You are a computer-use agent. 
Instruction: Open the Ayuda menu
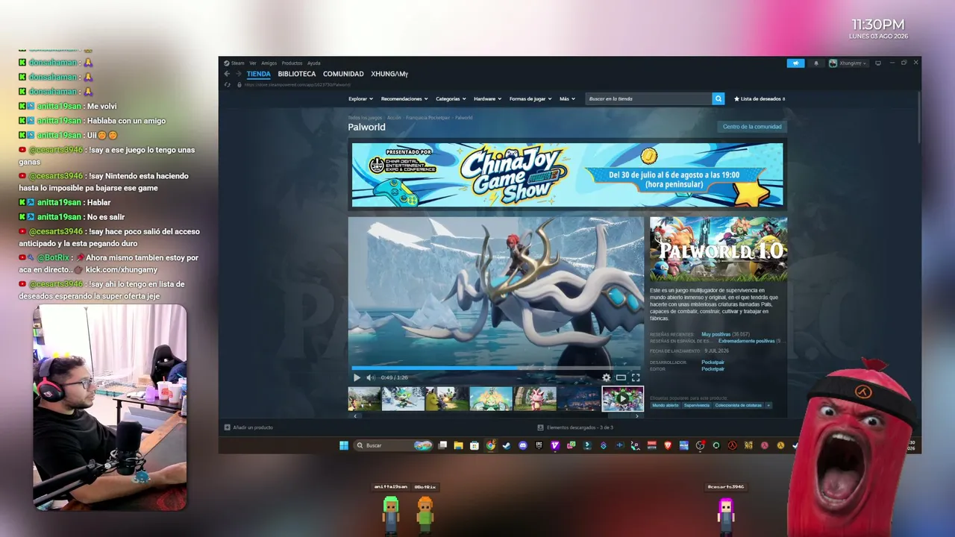(314, 63)
